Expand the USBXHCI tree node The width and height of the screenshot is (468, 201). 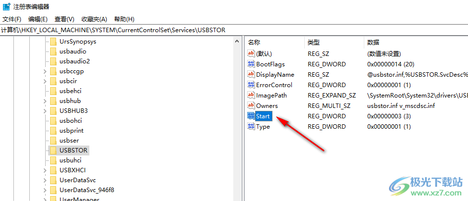pyautogui.click(x=45, y=170)
